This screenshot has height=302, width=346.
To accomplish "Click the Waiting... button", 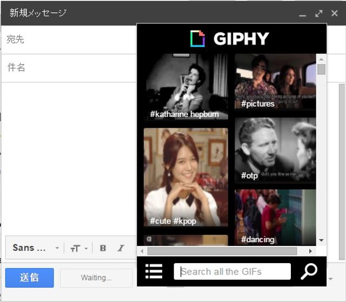I will [96, 278].
